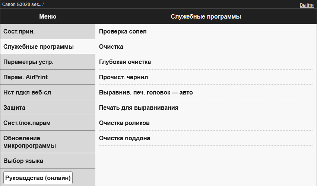
Task: Click the Выйти logout link
Action: (x=307, y=5)
